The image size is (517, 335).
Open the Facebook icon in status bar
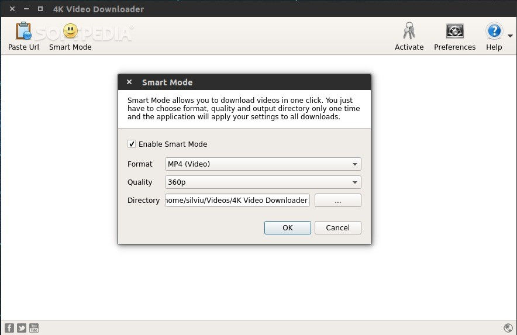pyautogui.click(x=9, y=328)
